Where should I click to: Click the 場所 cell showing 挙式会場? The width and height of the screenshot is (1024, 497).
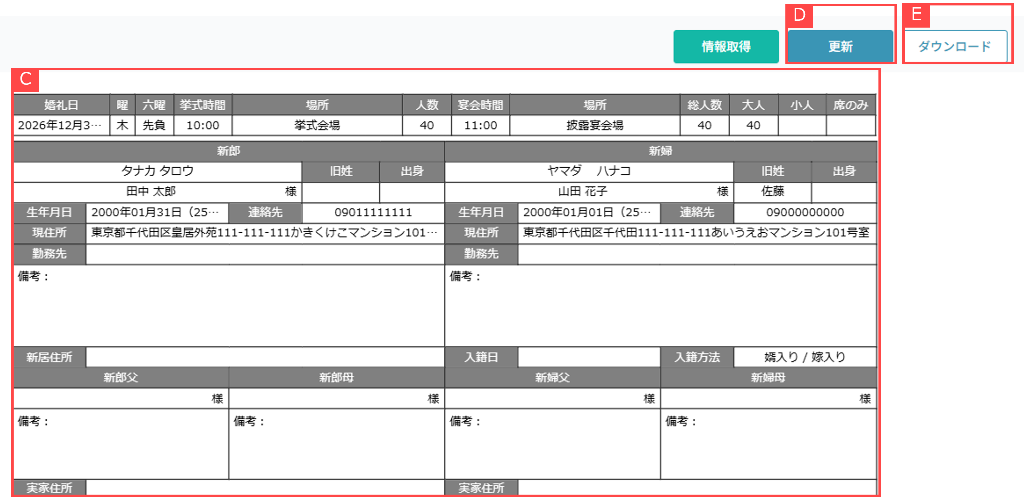click(x=317, y=125)
